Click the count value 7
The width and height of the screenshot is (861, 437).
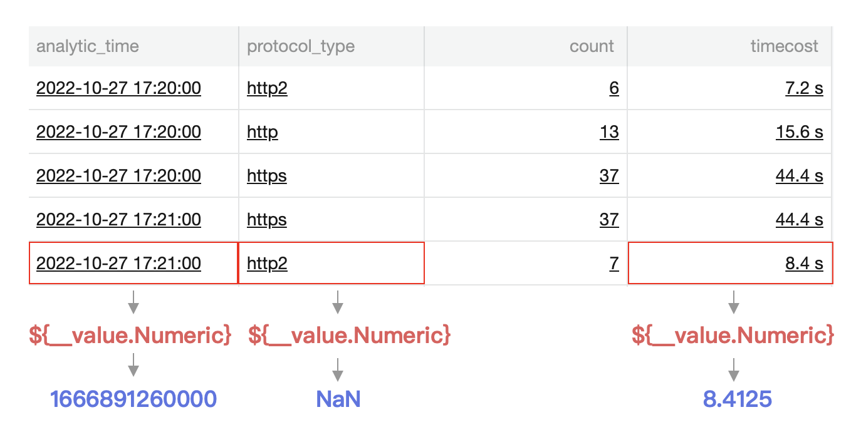point(613,264)
